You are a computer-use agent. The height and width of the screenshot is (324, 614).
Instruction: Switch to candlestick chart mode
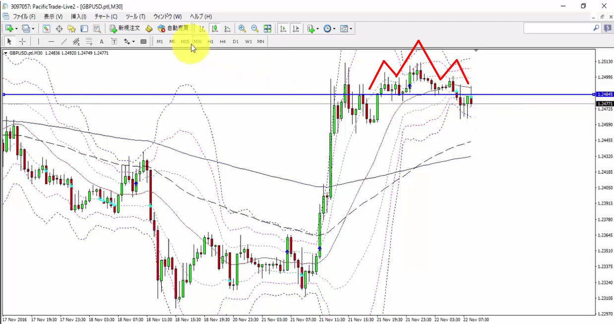pos(215,29)
